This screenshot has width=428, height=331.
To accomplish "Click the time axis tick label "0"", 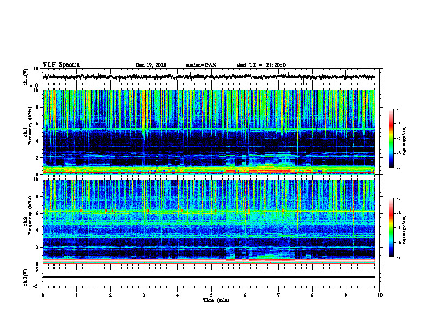I will [43, 295].
